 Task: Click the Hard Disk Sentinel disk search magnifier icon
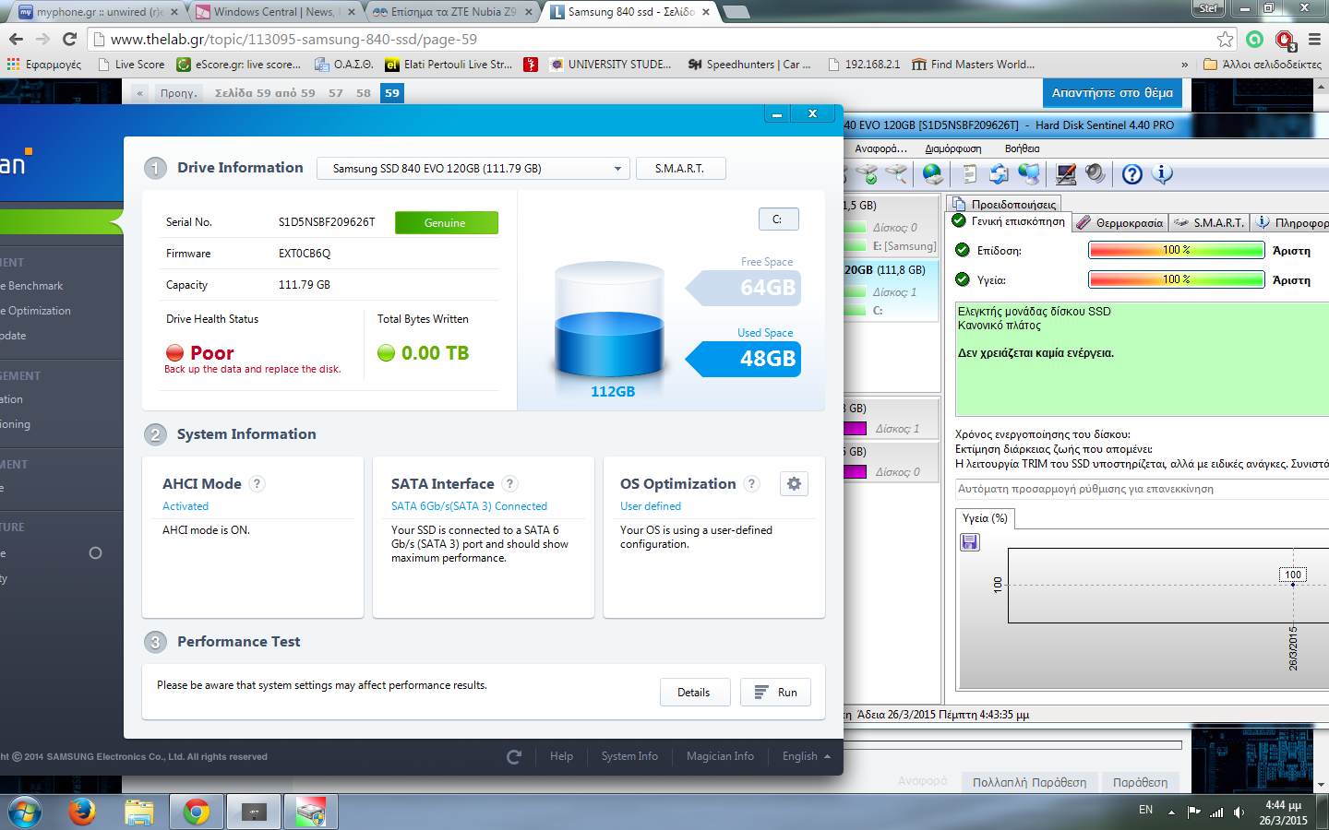pos(896,173)
